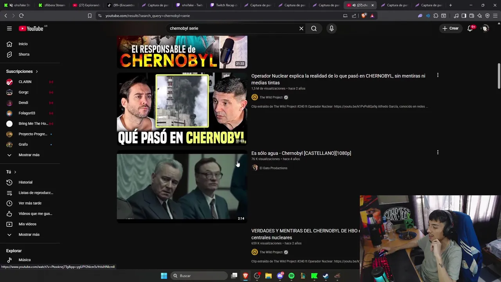Open Videos que me gustan
The image size is (501, 282).
point(30,213)
